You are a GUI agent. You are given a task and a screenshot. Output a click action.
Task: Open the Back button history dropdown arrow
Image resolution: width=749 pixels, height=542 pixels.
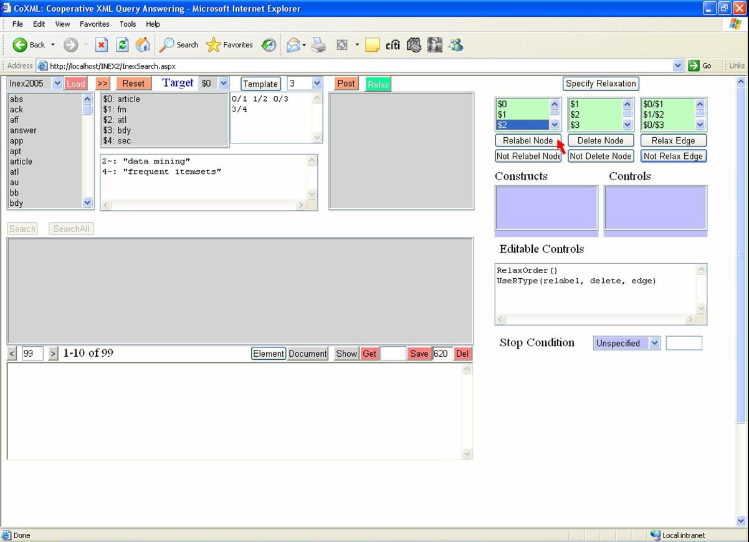point(53,45)
